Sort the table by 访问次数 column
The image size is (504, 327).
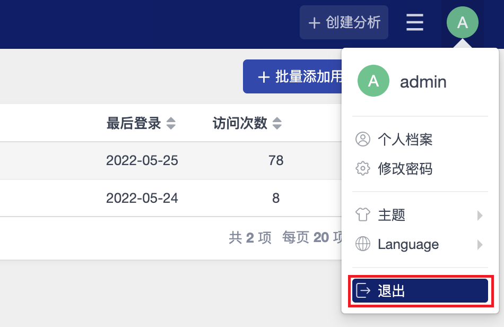click(277, 124)
